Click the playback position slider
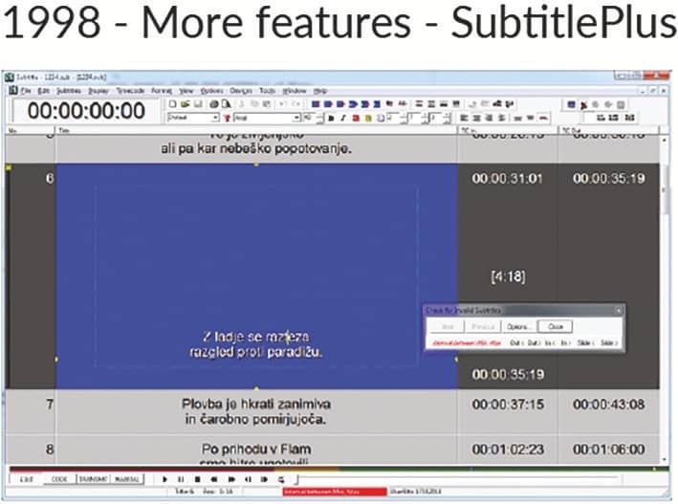 pyautogui.click(x=458, y=479)
